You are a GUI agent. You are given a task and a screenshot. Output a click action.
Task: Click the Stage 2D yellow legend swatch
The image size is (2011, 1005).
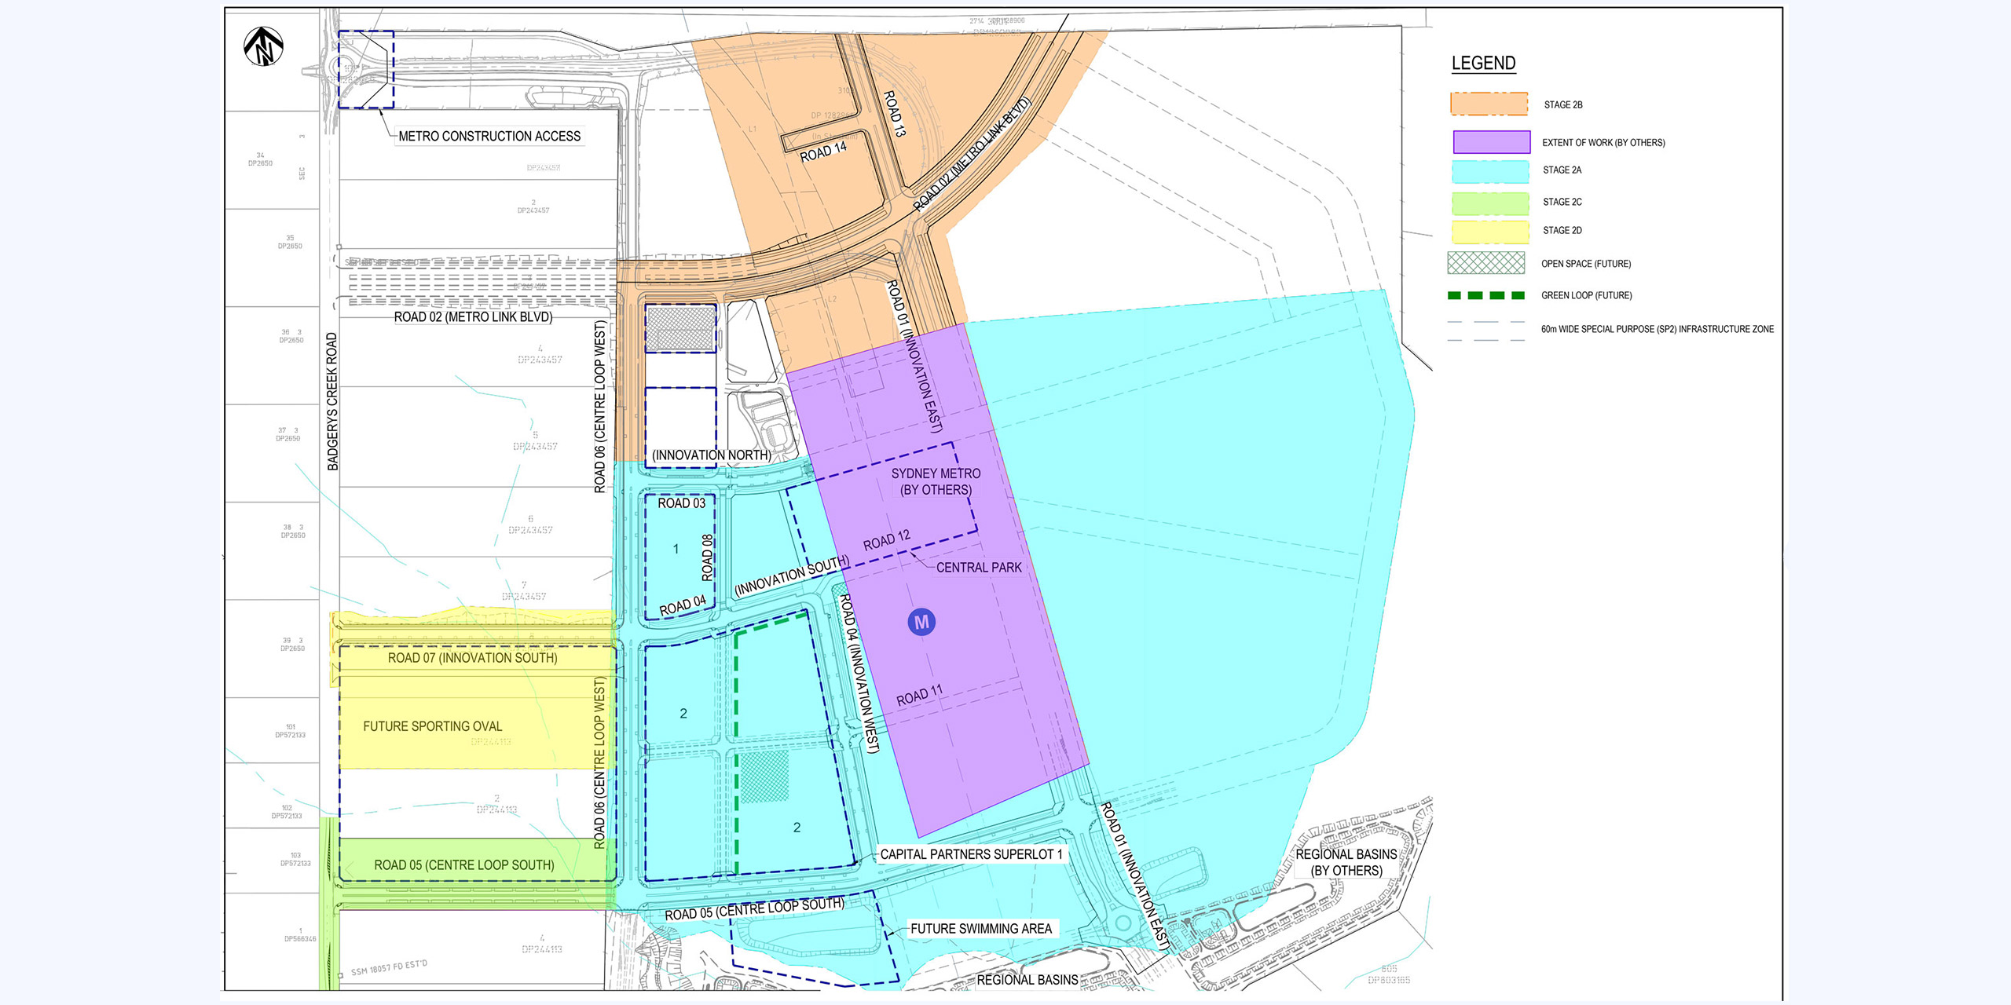(x=1490, y=231)
